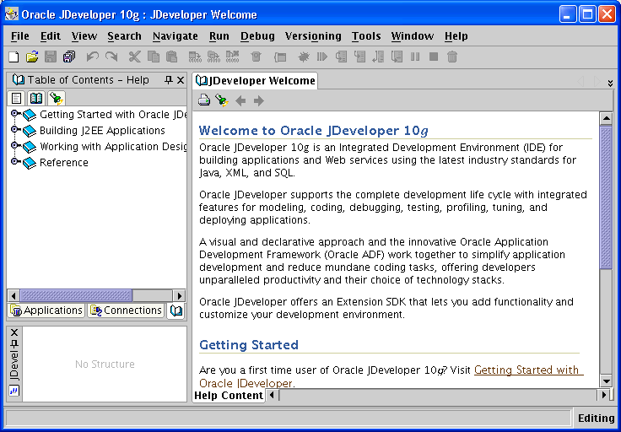Click the Back arrow in help viewer
The image size is (621, 432).
(240, 101)
